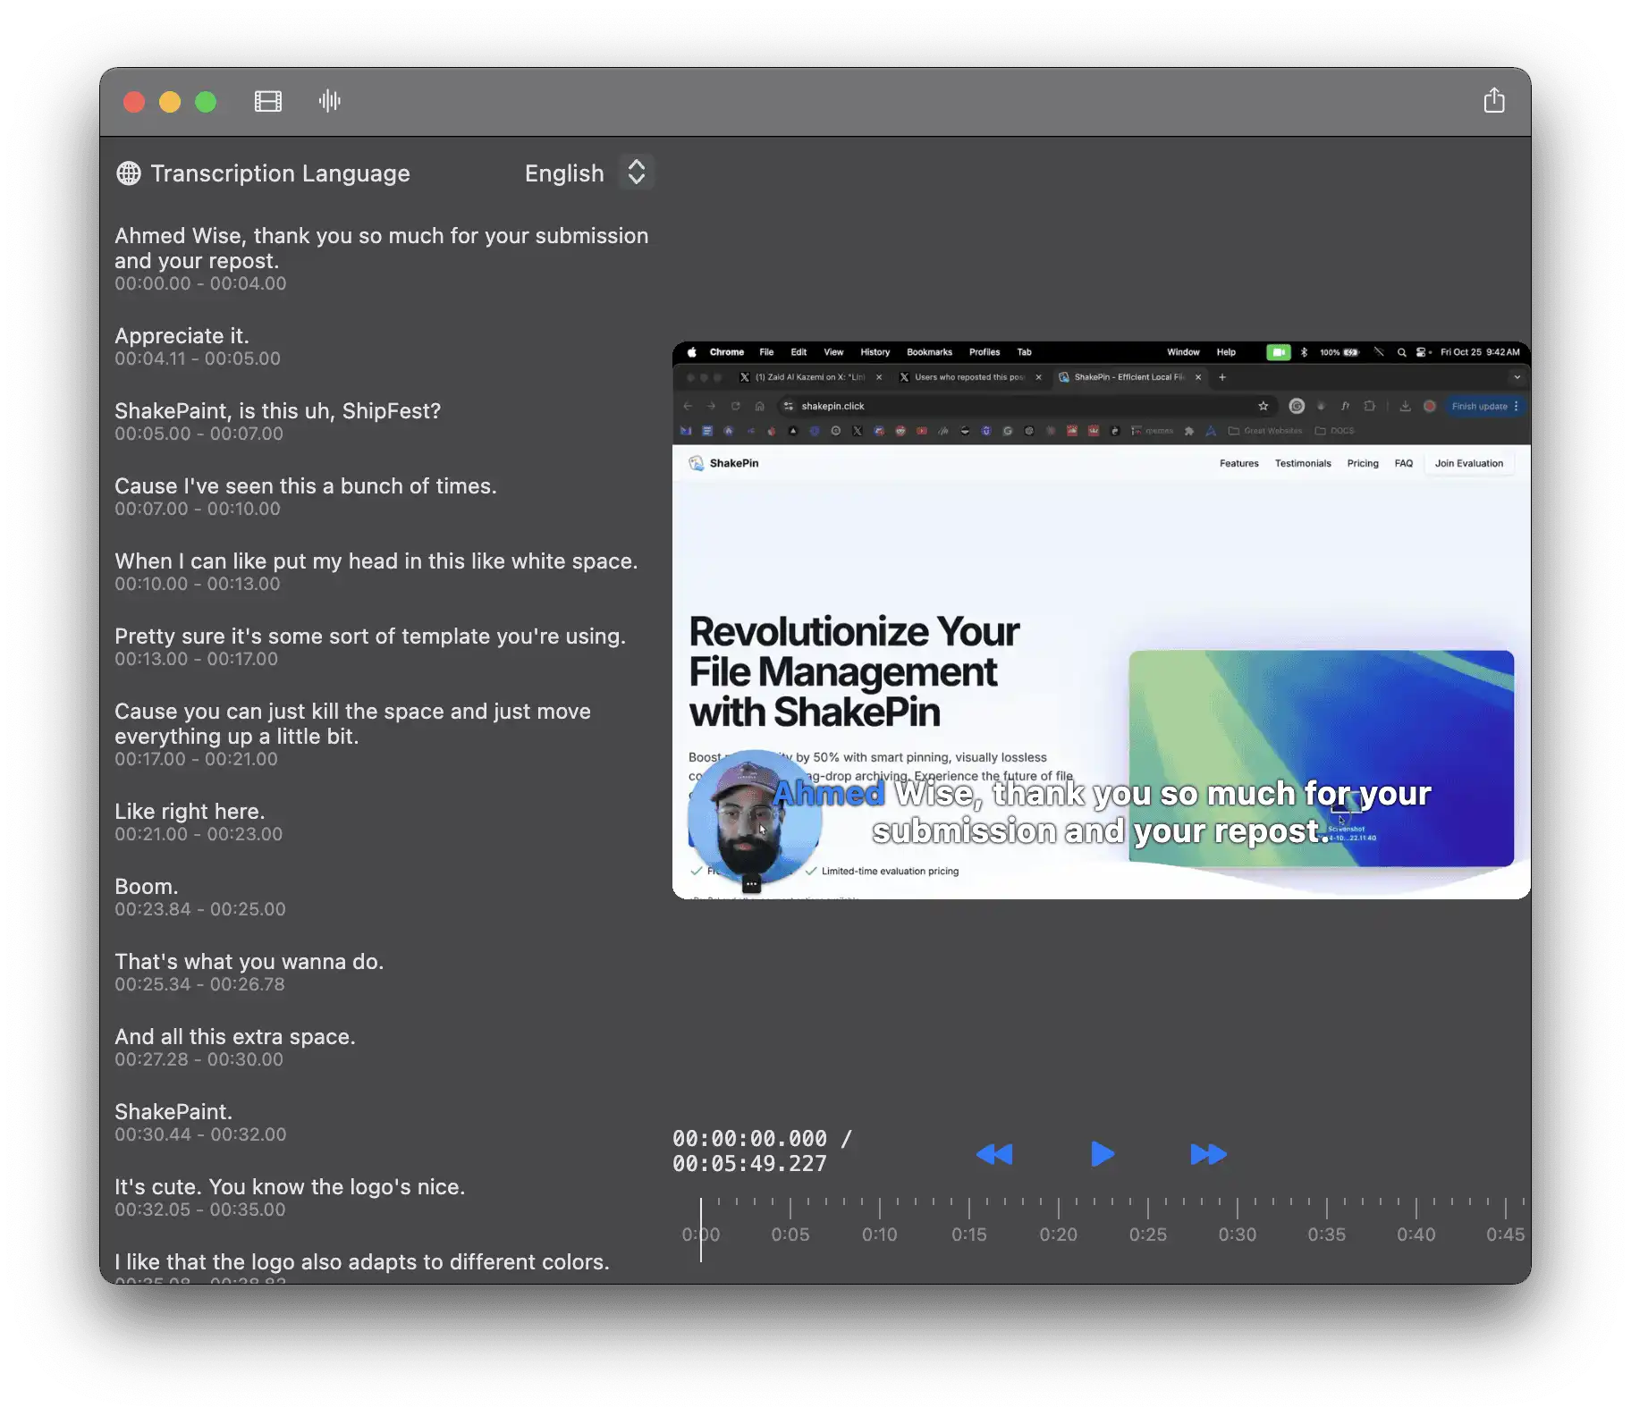Select transcript line 'ShakePaint.' at 00:30.44

[x=173, y=1112]
